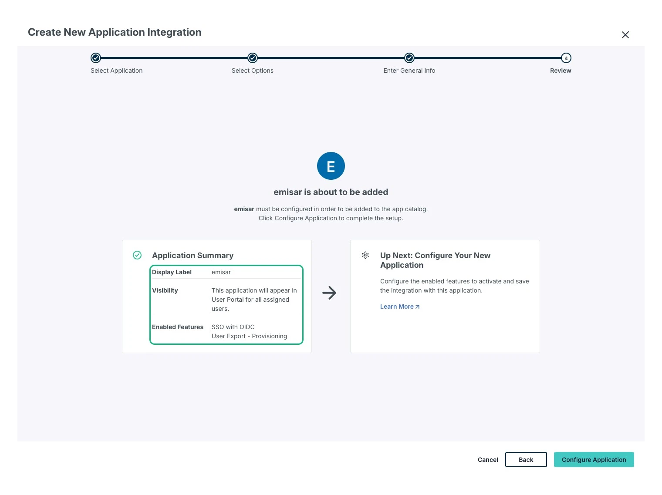The image size is (662, 495).
Task: Open the Learn More link
Action: click(x=400, y=306)
